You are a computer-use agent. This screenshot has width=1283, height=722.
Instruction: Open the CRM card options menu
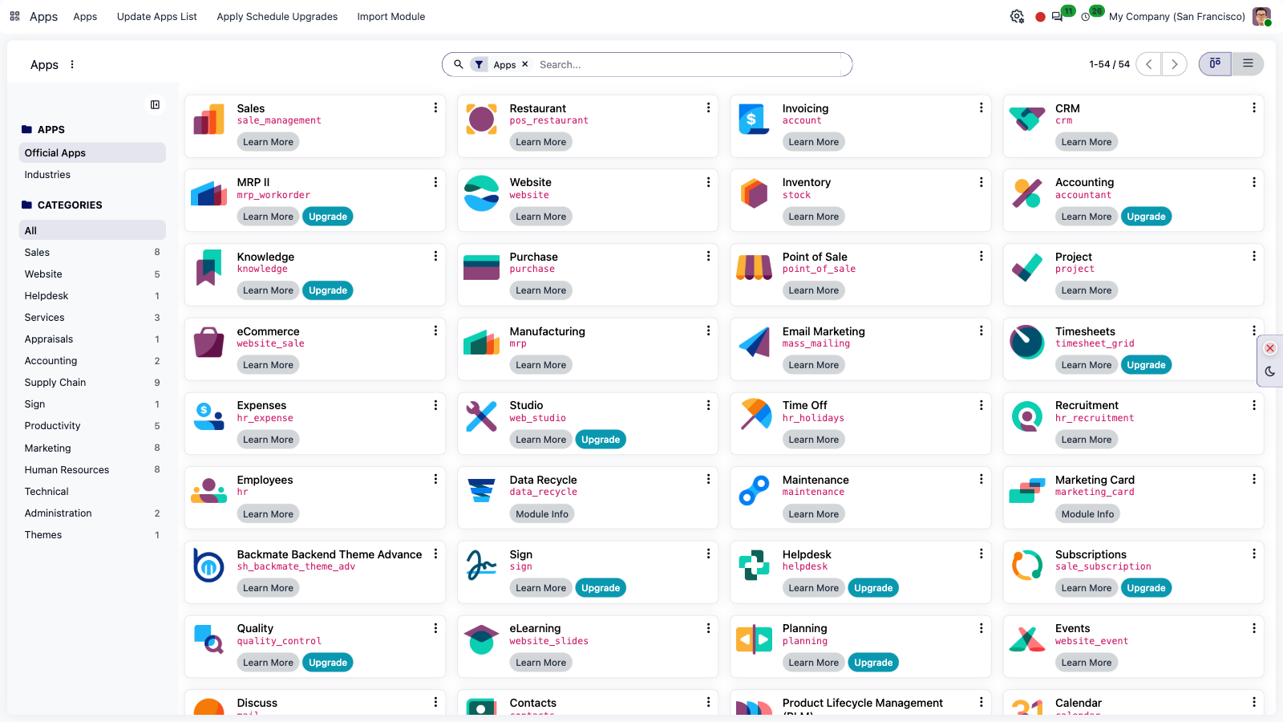pos(1254,107)
